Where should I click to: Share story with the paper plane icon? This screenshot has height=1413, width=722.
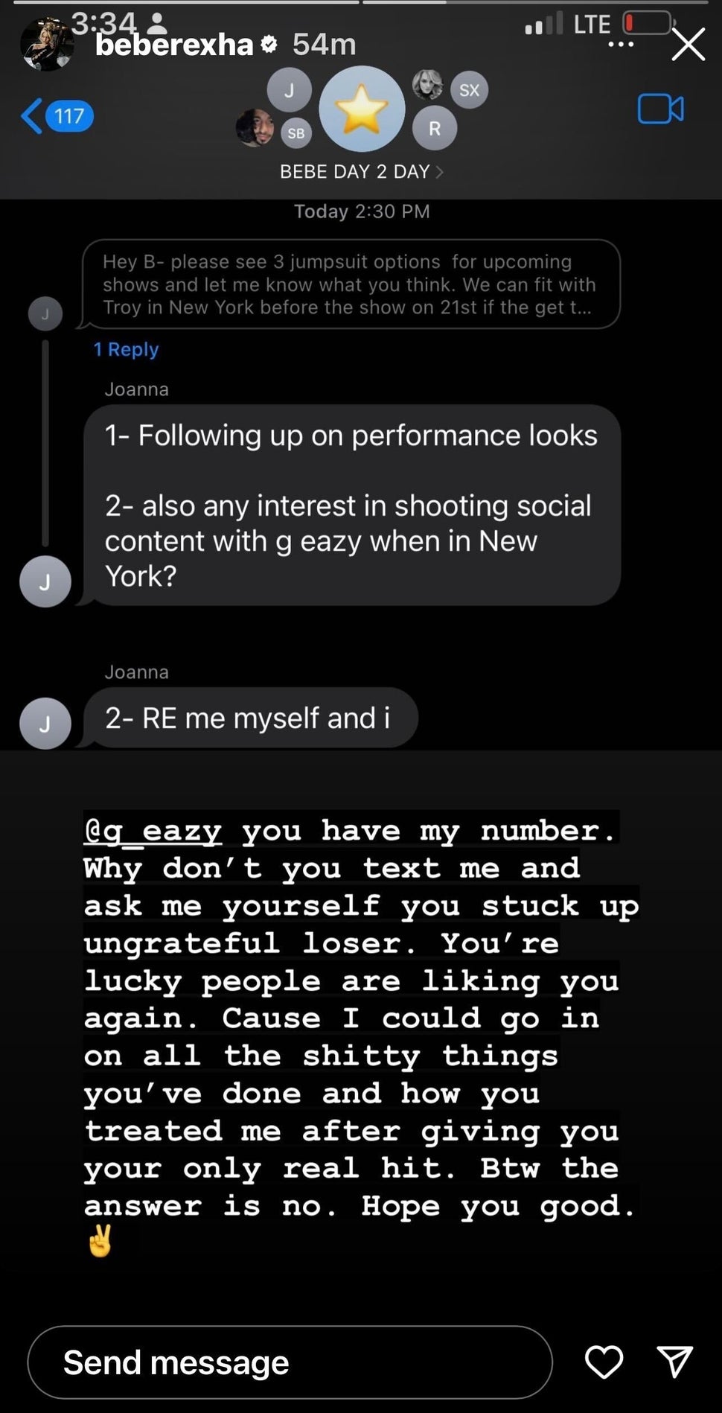(x=675, y=1362)
